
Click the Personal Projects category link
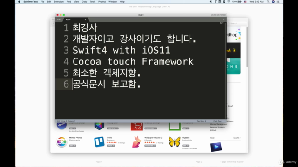tap(217, 127)
